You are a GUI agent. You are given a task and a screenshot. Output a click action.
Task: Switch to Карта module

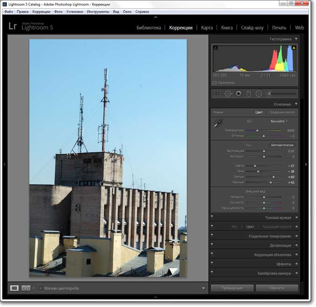pyautogui.click(x=207, y=28)
